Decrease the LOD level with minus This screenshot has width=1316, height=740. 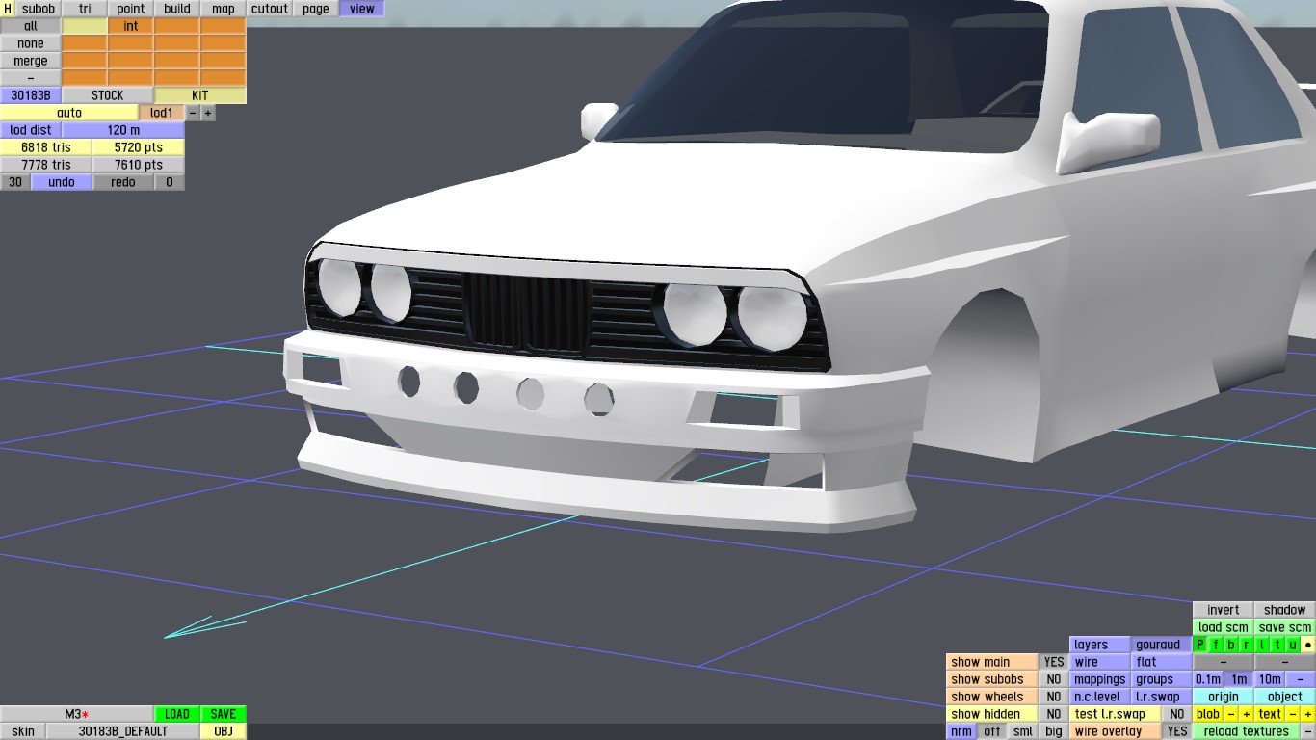(x=193, y=113)
